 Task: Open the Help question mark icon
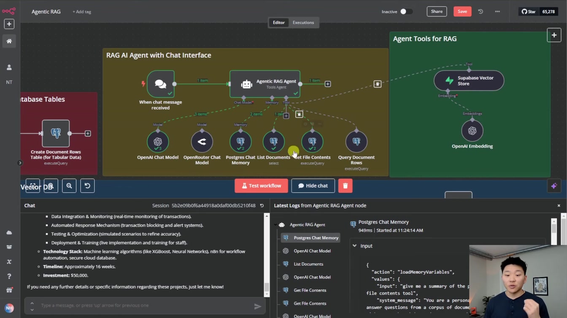[9, 276]
